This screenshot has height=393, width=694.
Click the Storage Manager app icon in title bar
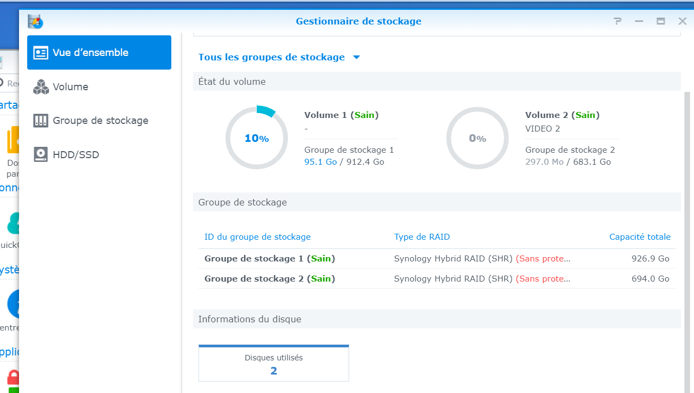click(36, 22)
